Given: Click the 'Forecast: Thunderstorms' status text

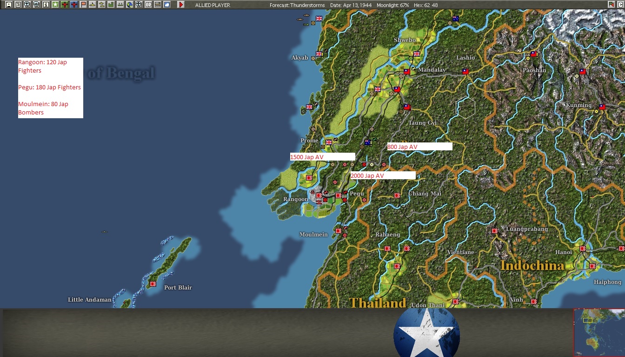Looking at the screenshot, I should (x=297, y=5).
